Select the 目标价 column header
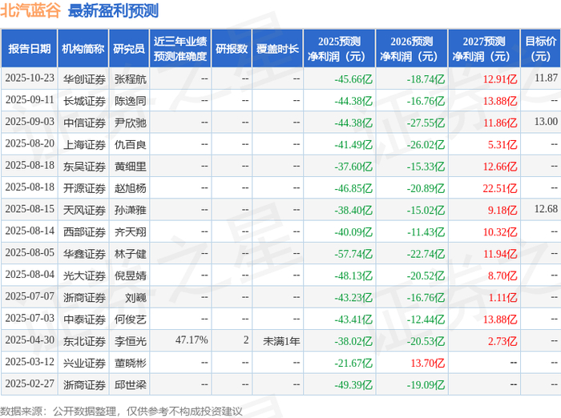Screen dimensions: 561x418 [541, 49]
